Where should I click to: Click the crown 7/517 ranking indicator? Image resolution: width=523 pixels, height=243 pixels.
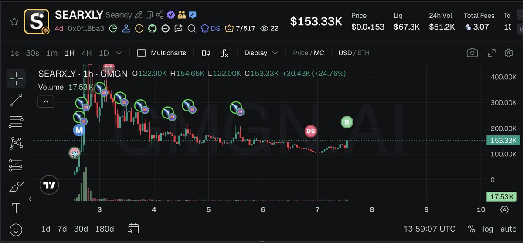pos(239,29)
